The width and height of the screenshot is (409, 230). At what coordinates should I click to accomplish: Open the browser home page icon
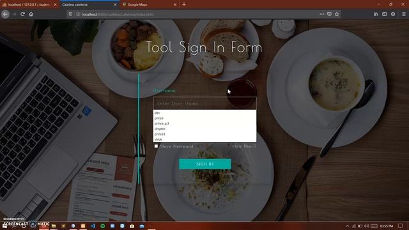pos(31,14)
